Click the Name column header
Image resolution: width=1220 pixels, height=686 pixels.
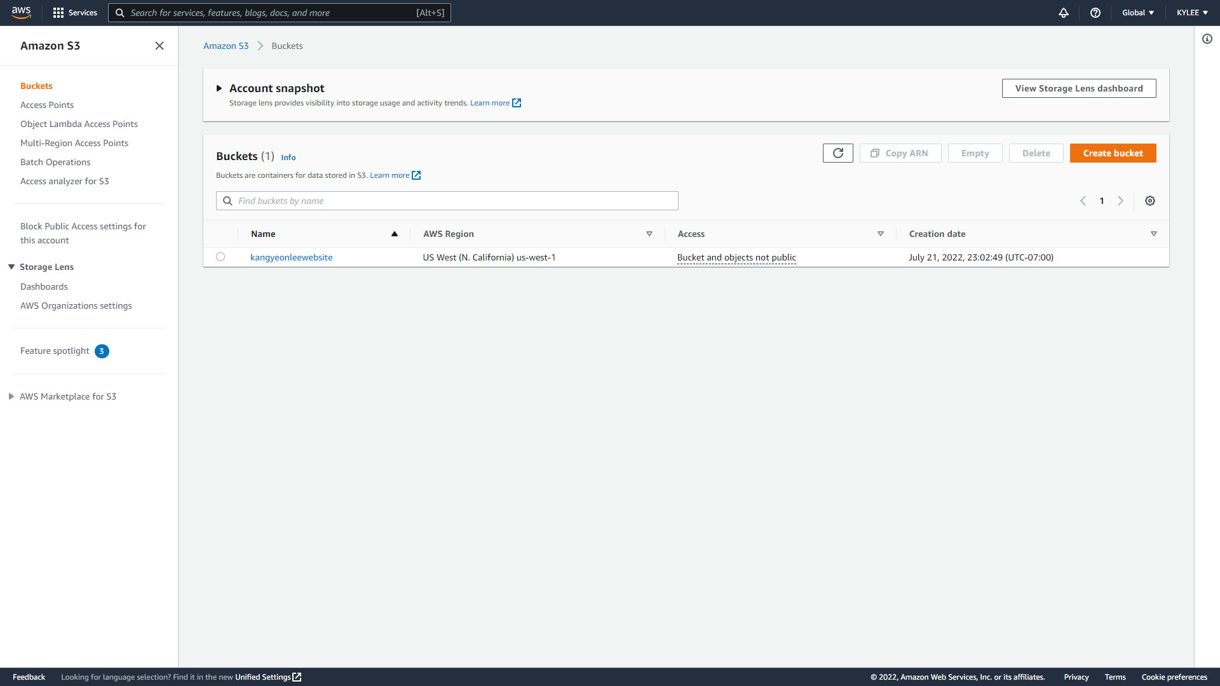263,234
